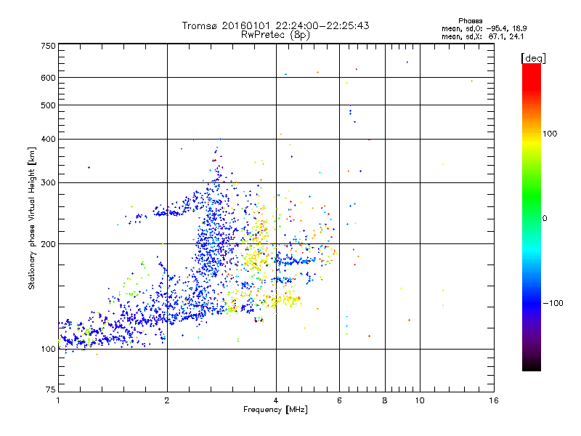Click the 'Stationary phase Virtual Height [km]' label
The image size is (581, 436).
[32, 219]
